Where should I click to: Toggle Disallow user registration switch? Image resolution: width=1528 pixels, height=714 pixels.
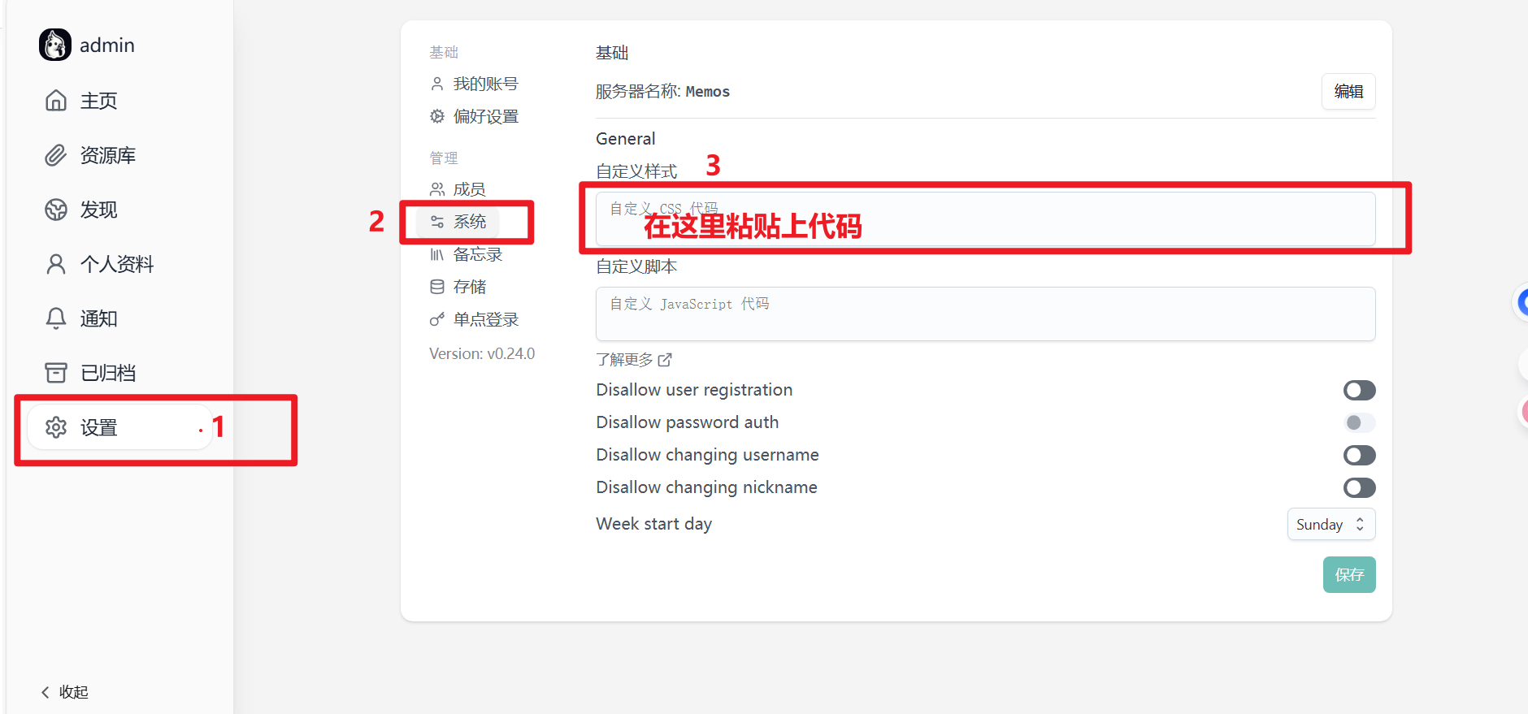click(1359, 391)
